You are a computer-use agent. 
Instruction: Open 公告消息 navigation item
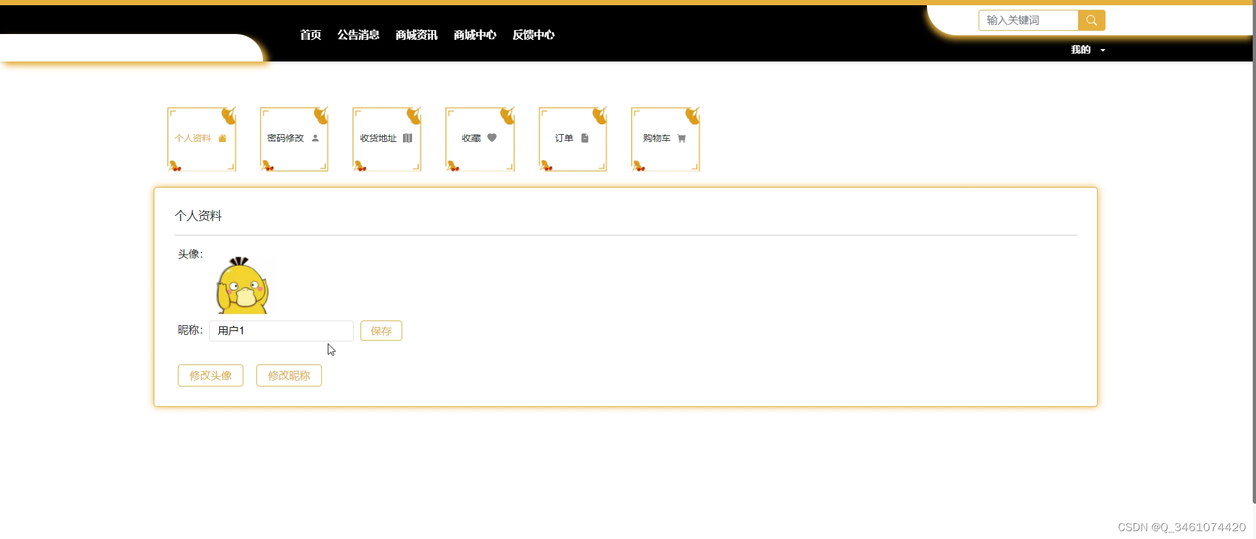coord(358,35)
